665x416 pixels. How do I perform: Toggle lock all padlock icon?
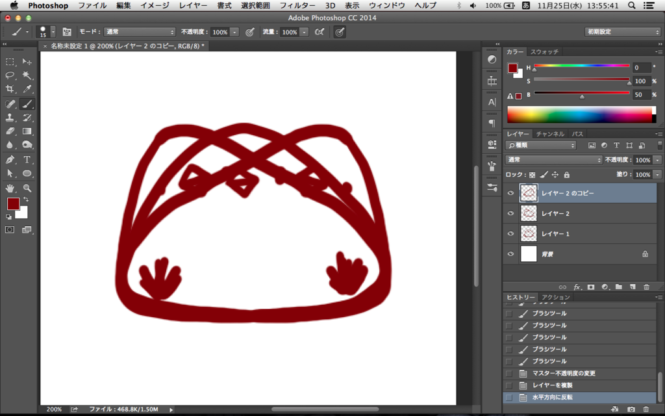pos(566,175)
